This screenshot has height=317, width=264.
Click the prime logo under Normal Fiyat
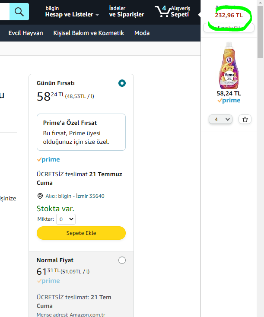(48, 281)
